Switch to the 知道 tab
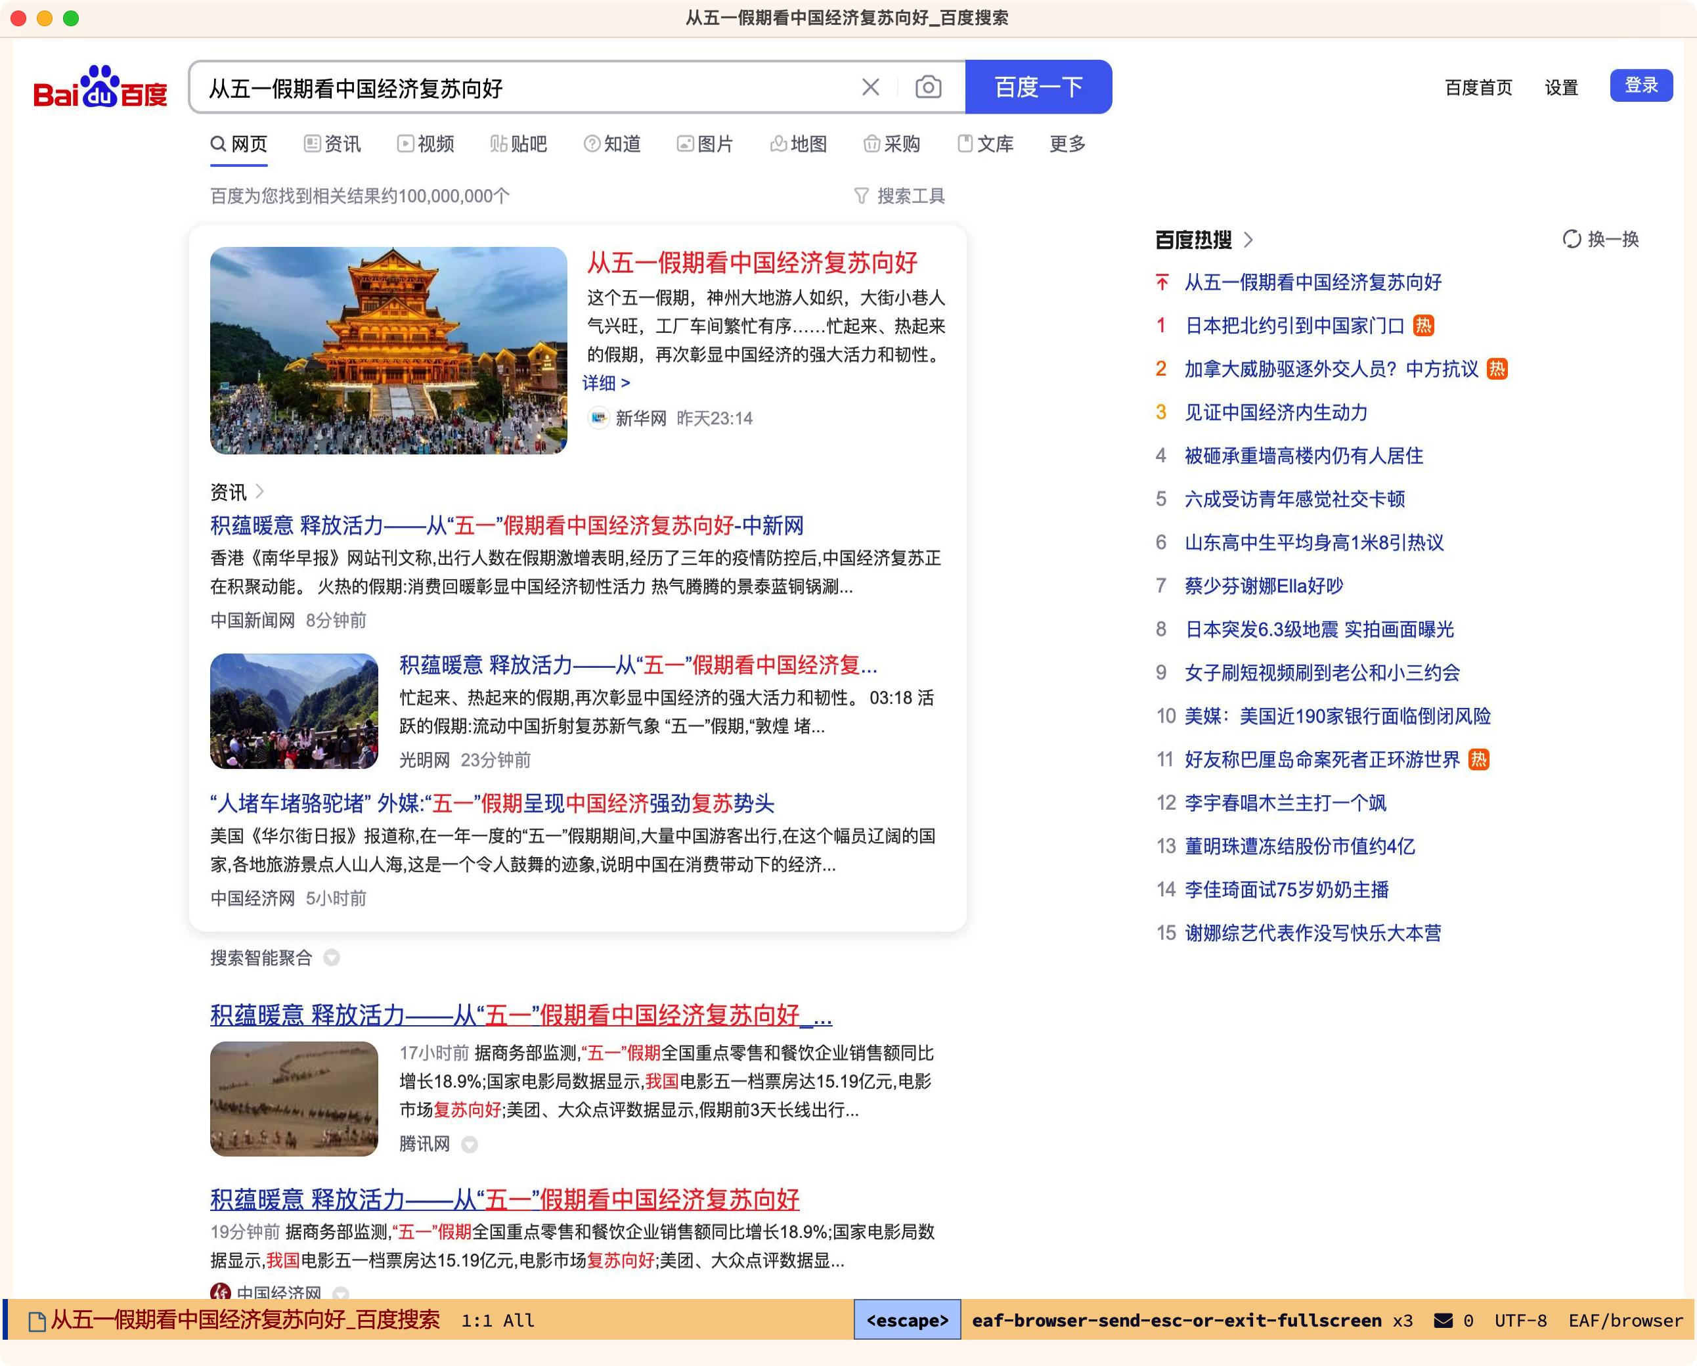The image size is (1697, 1366). click(x=612, y=143)
